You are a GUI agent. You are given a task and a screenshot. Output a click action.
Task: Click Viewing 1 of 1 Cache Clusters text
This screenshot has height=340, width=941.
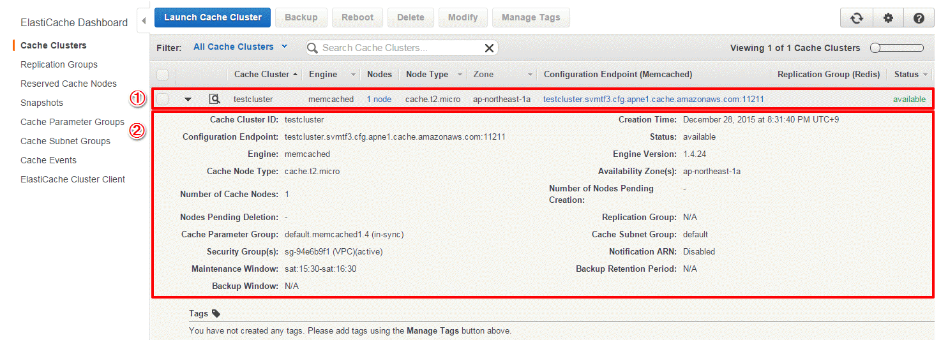tap(795, 48)
